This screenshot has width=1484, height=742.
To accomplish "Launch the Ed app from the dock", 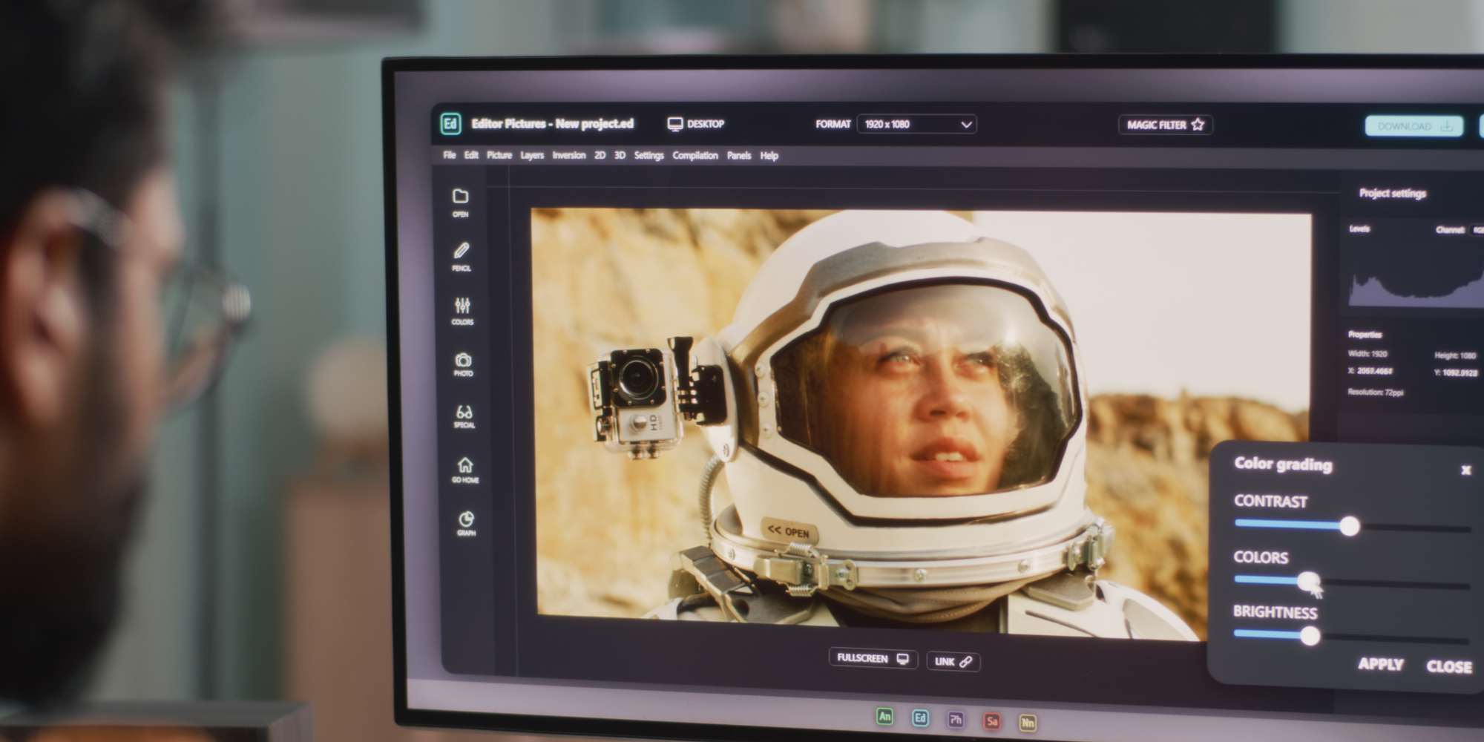I will tap(920, 718).
